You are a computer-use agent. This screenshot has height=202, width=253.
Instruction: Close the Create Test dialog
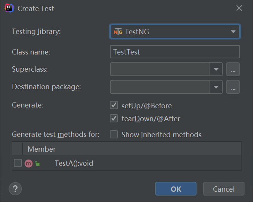pos(239,8)
